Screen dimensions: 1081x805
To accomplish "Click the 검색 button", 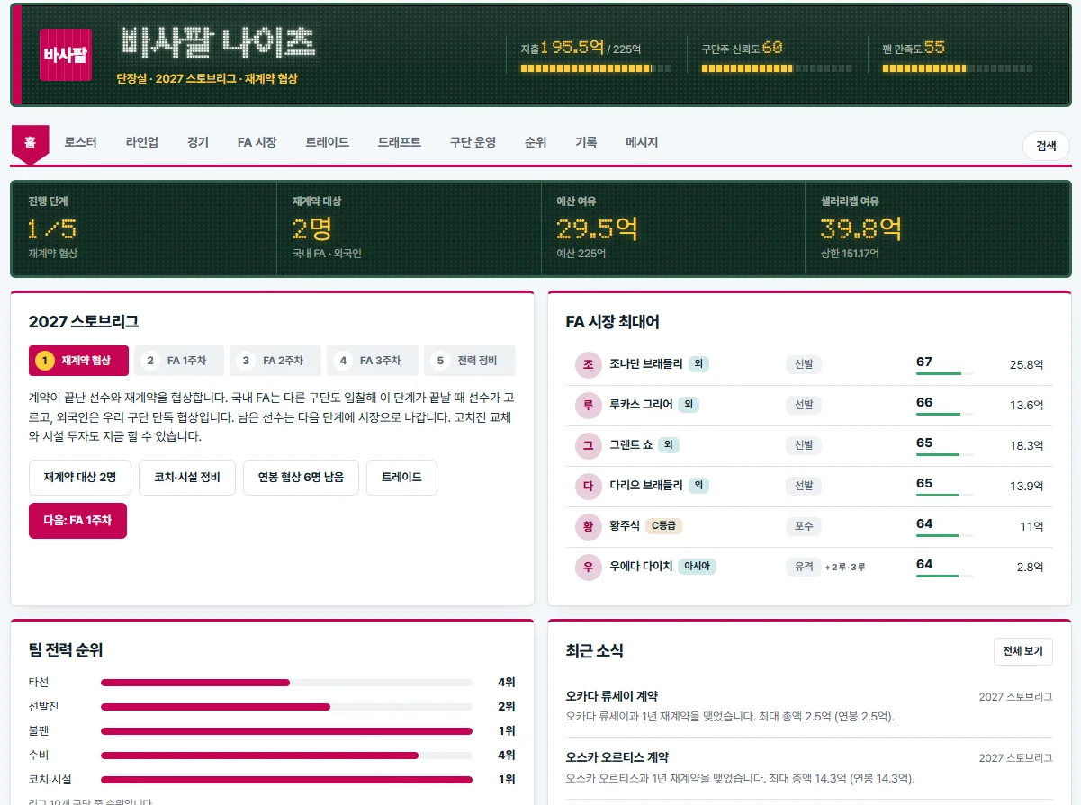I will (x=1046, y=146).
